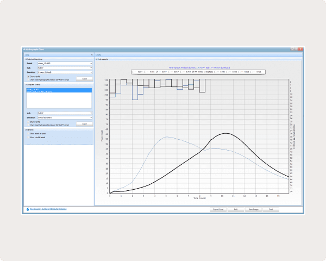Collapse the Selected Durations section

click(x=25, y=59)
